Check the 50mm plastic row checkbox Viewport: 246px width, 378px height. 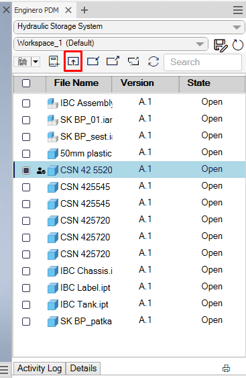point(26,154)
